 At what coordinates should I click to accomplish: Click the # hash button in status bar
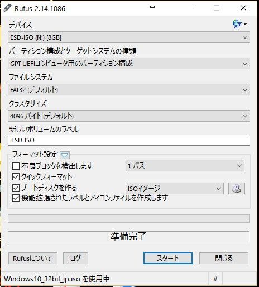click(x=215, y=279)
